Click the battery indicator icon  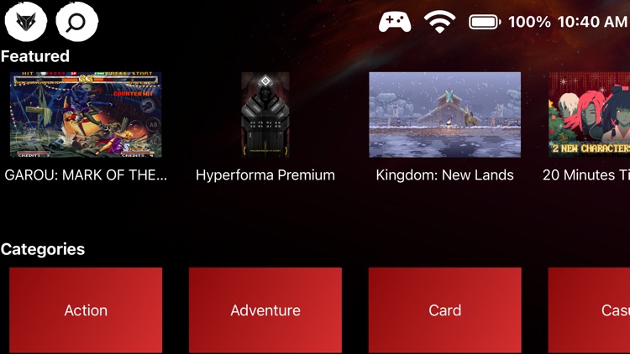pyautogui.click(x=485, y=22)
